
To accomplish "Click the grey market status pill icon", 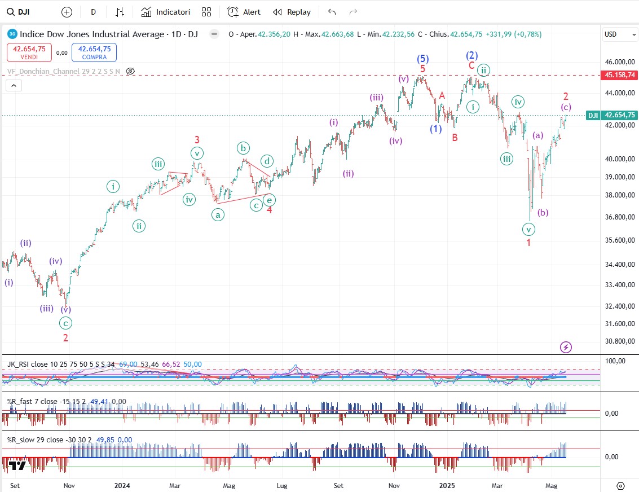I will [x=214, y=34].
